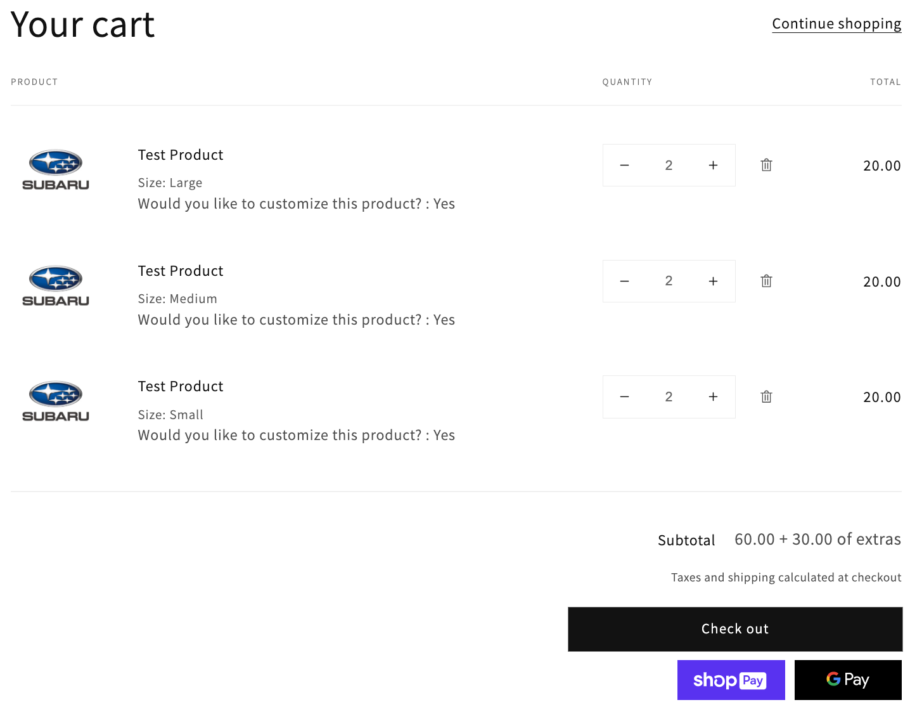Increase quantity of Large size product
The height and width of the screenshot is (707, 910).
point(713,165)
